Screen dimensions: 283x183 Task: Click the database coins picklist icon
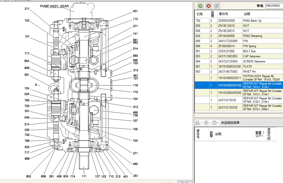pyautogui.click(x=197, y=123)
